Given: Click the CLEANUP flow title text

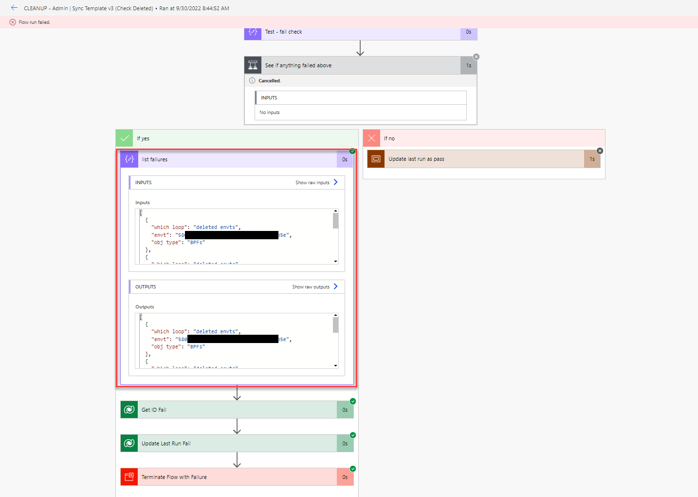Looking at the screenshot, I should pyautogui.click(x=88, y=8).
